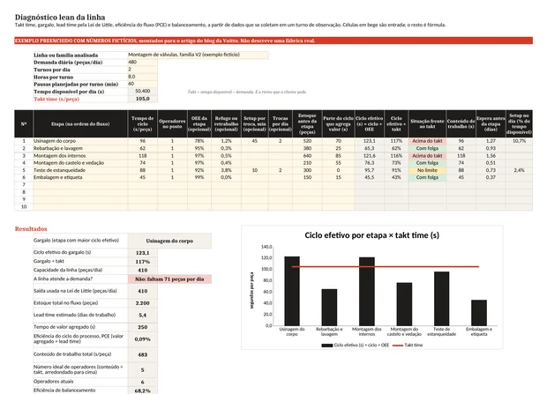Screen dimensions: 547x394
Task: Click the yellow 'No limite' status cell
Action: (x=427, y=170)
